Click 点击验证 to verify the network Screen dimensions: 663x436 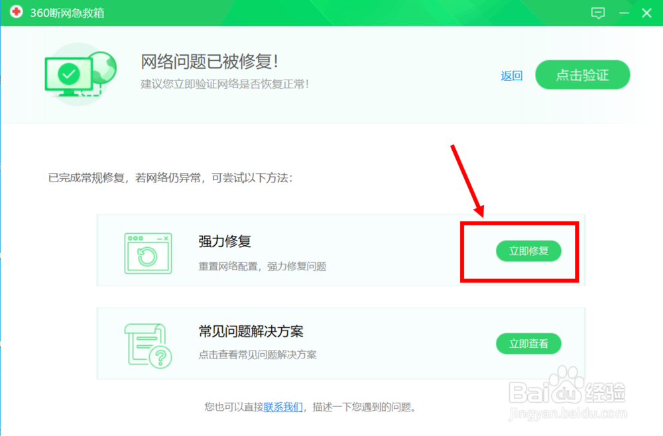[582, 75]
